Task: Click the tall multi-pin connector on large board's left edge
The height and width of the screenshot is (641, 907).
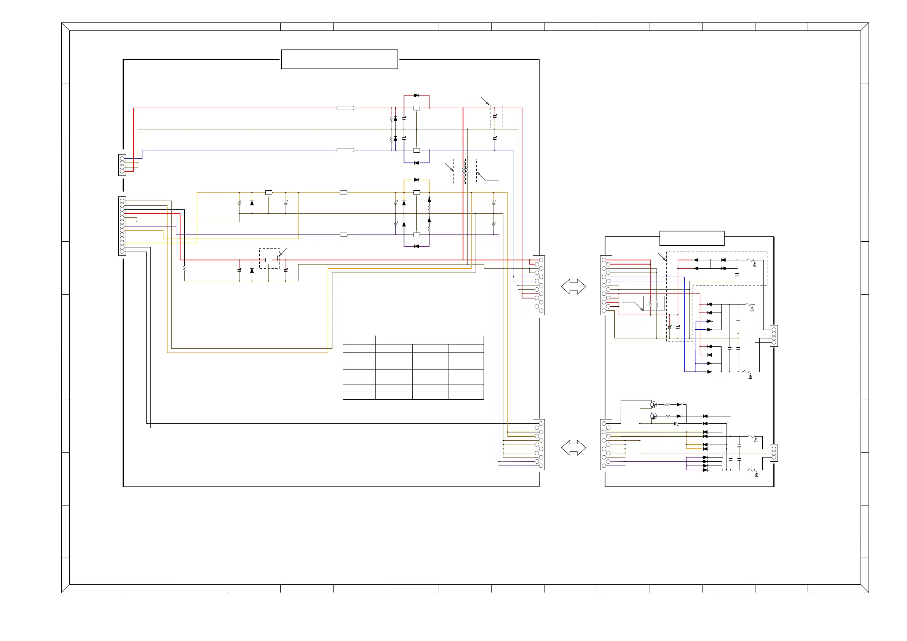Action: tap(122, 226)
